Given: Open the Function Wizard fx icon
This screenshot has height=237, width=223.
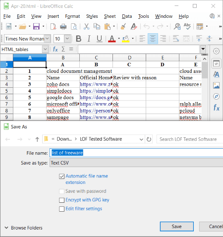Looking at the screenshot, I should coord(55,49).
